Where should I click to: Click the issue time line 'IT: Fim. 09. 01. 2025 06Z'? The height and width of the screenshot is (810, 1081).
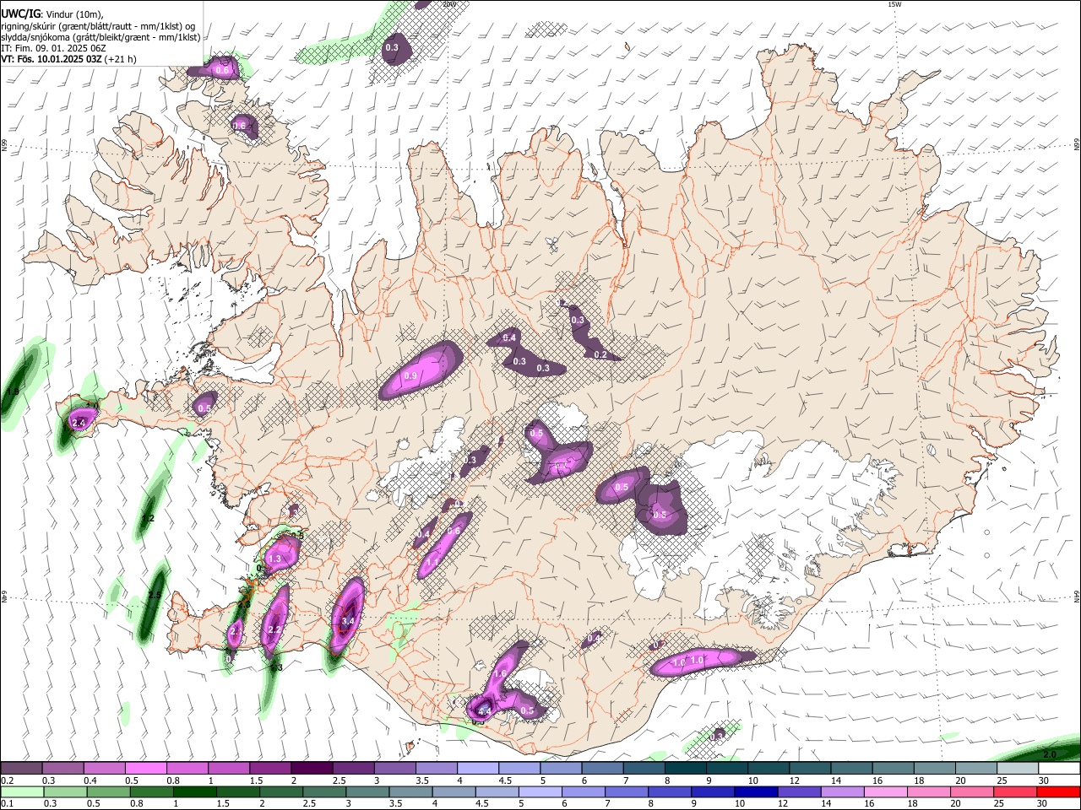tap(54, 48)
